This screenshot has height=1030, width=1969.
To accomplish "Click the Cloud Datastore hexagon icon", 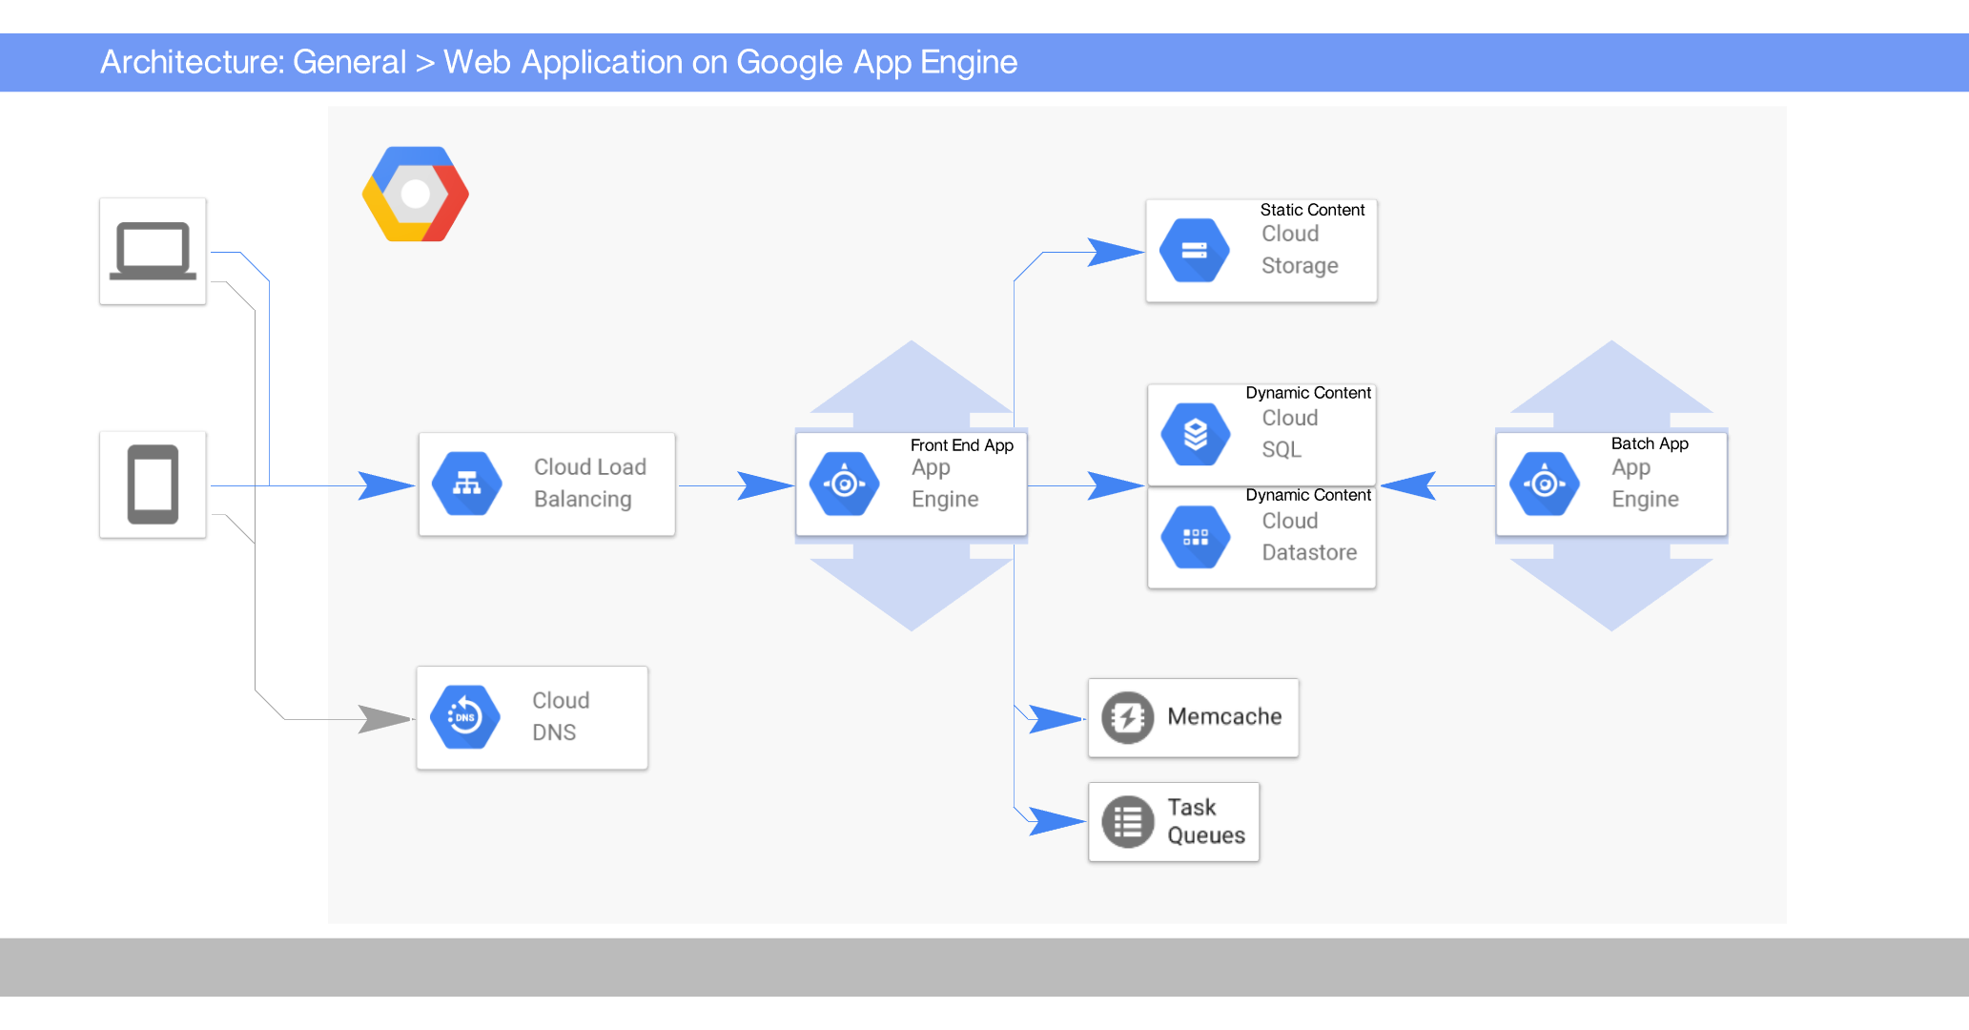I will pos(1195,537).
